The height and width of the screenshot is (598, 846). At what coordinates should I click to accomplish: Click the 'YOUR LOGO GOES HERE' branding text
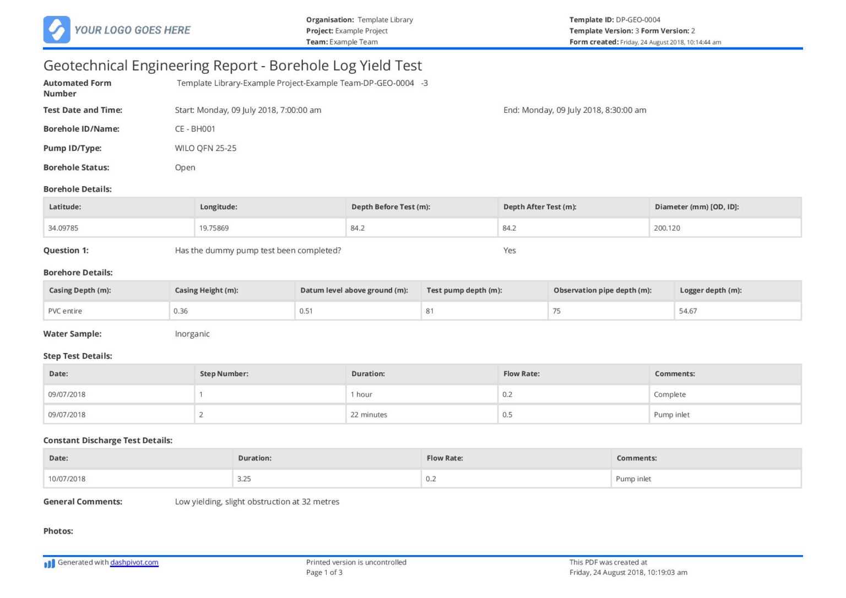133,30
